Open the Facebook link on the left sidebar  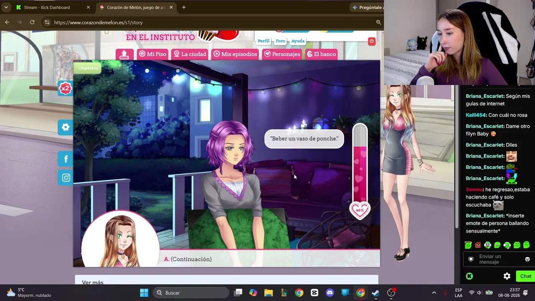[x=66, y=159]
